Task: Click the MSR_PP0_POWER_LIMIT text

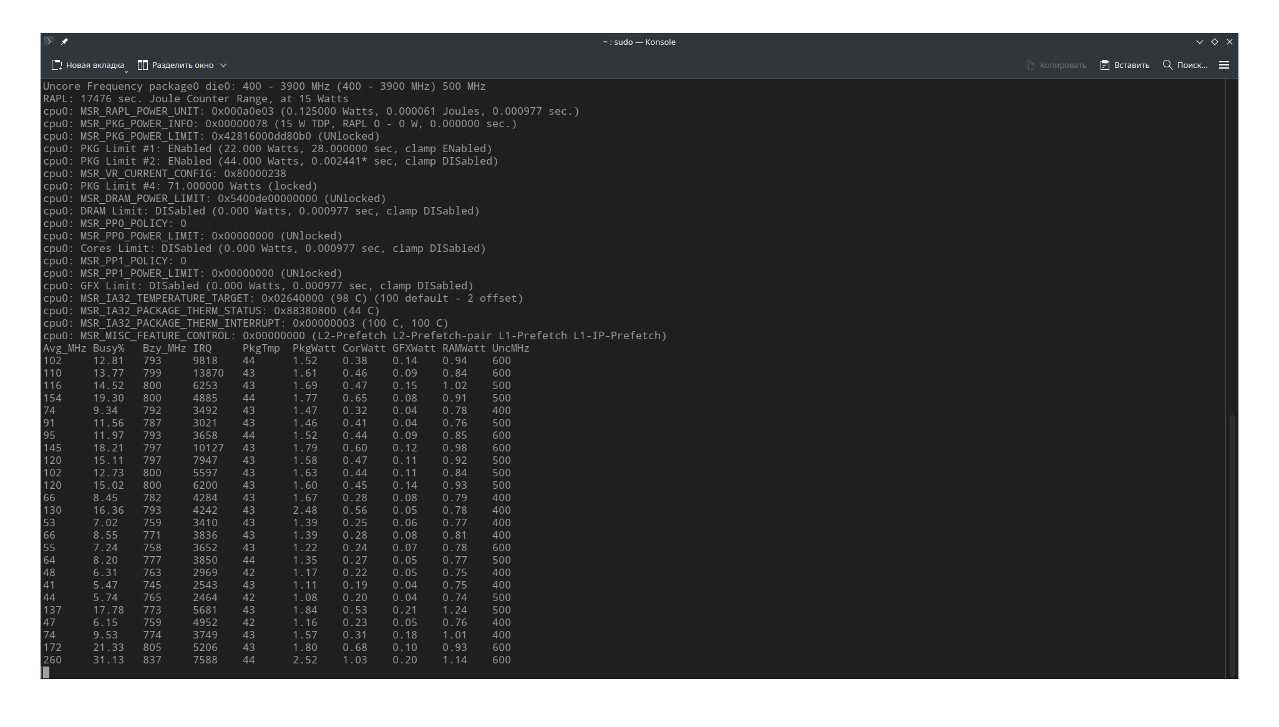Action: pos(139,236)
